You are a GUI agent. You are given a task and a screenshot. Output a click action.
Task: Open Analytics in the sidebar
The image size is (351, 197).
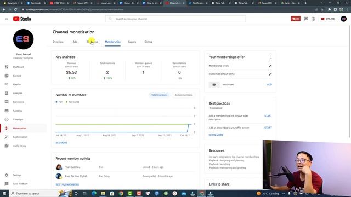[x=18, y=93]
